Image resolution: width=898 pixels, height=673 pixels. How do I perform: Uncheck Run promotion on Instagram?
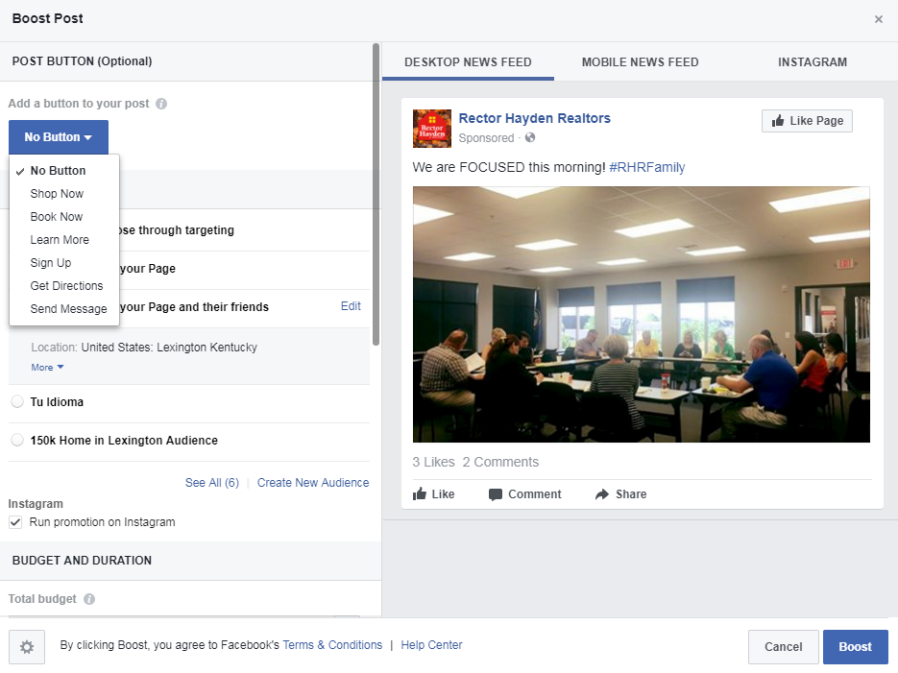(15, 522)
